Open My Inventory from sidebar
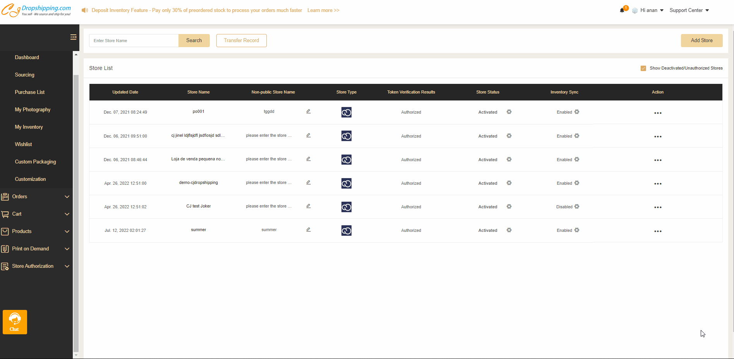Screen dimensions: 734x359 click(x=29, y=127)
